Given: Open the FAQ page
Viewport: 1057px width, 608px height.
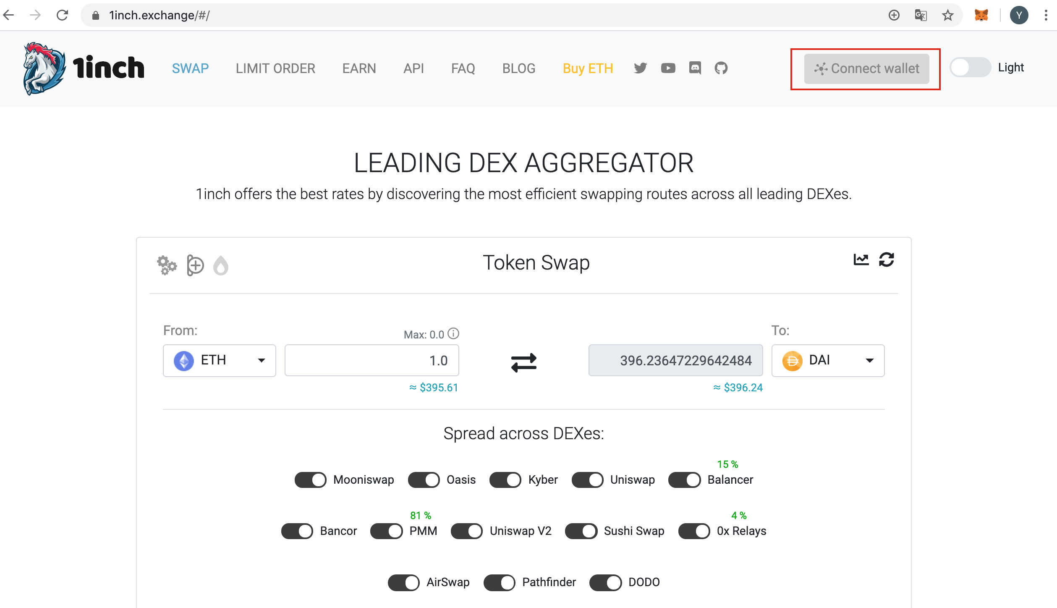Looking at the screenshot, I should tap(463, 68).
